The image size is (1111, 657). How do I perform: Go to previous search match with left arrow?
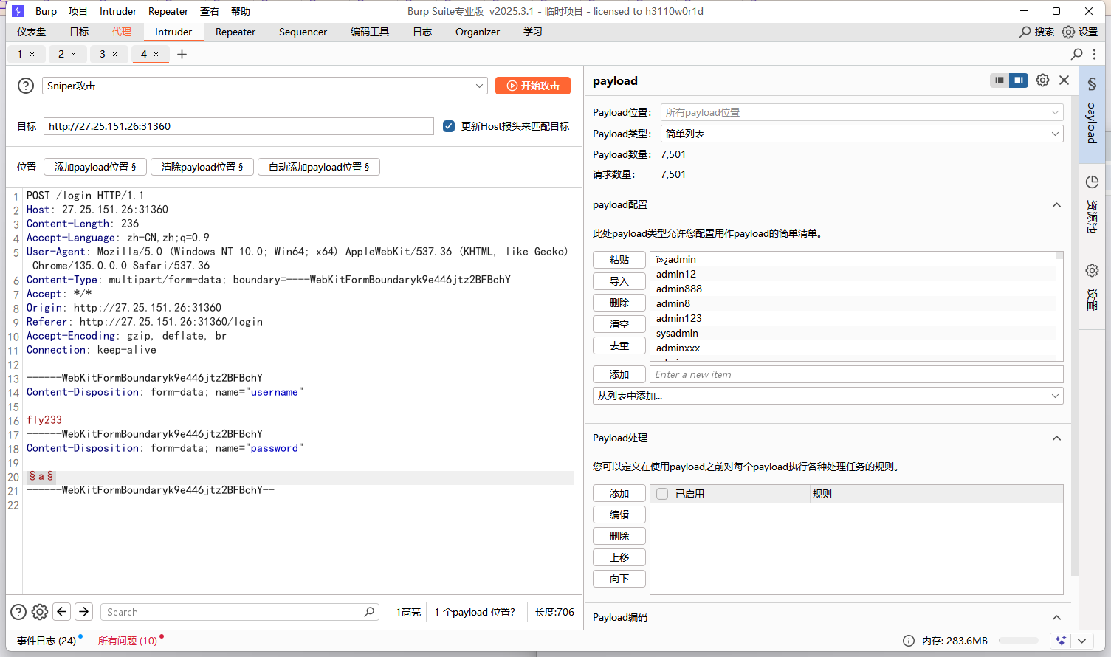62,611
